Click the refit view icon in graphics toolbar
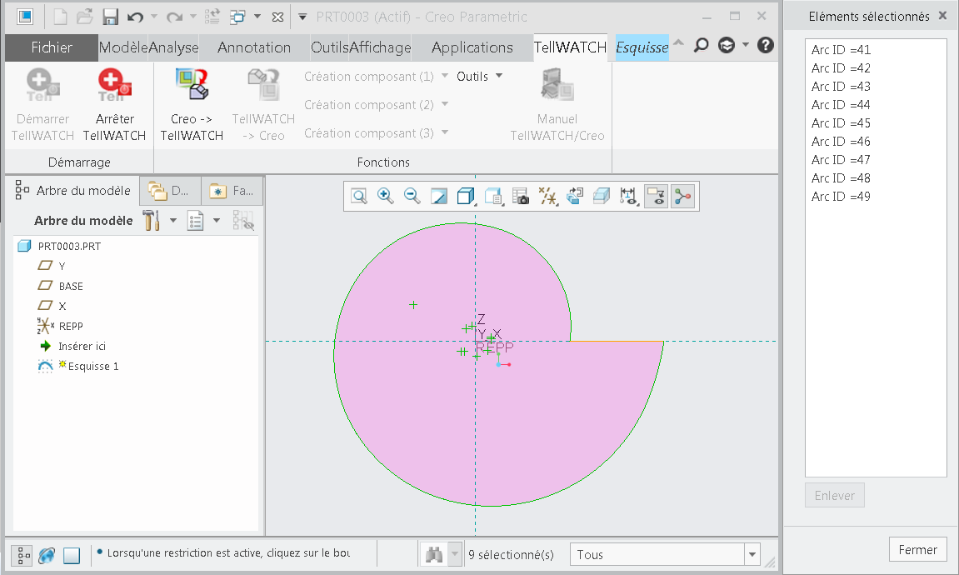The height and width of the screenshot is (575, 959). coord(358,196)
